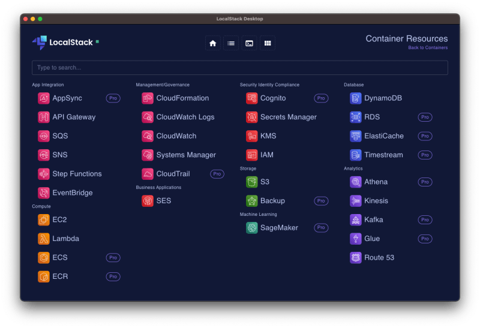Click the Pro badge next to Backup
This screenshot has height=328, width=480.
[x=321, y=201]
